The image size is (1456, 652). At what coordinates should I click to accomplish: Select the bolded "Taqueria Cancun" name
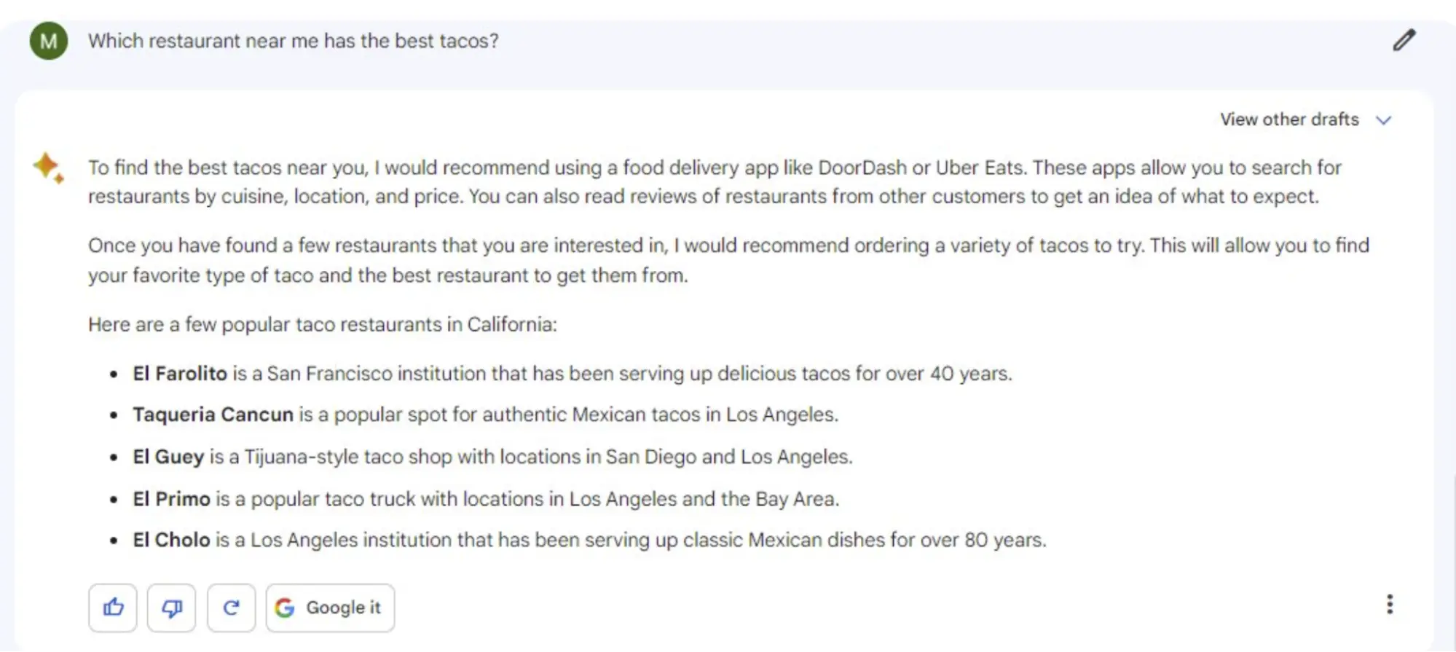pyautogui.click(x=214, y=415)
